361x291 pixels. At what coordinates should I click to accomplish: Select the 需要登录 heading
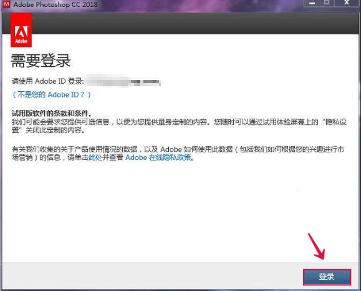click(x=41, y=61)
